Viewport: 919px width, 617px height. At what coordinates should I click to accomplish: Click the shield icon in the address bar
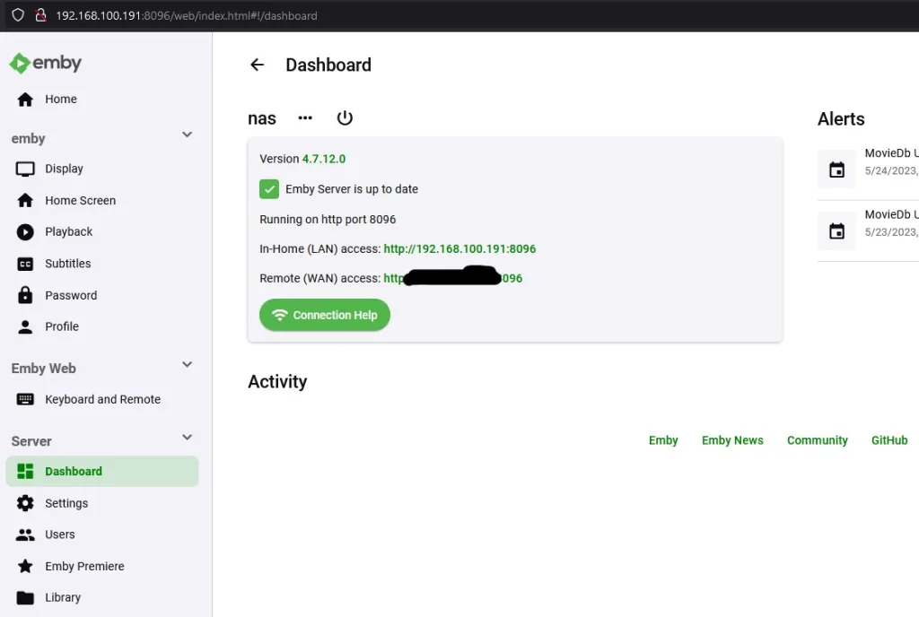click(x=18, y=15)
